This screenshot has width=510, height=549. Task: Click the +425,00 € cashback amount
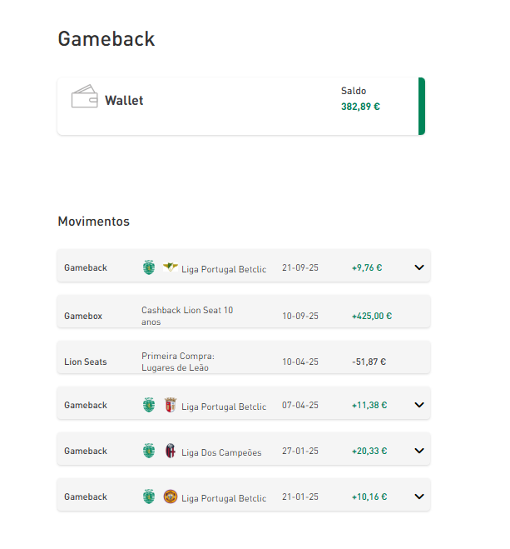tap(371, 317)
